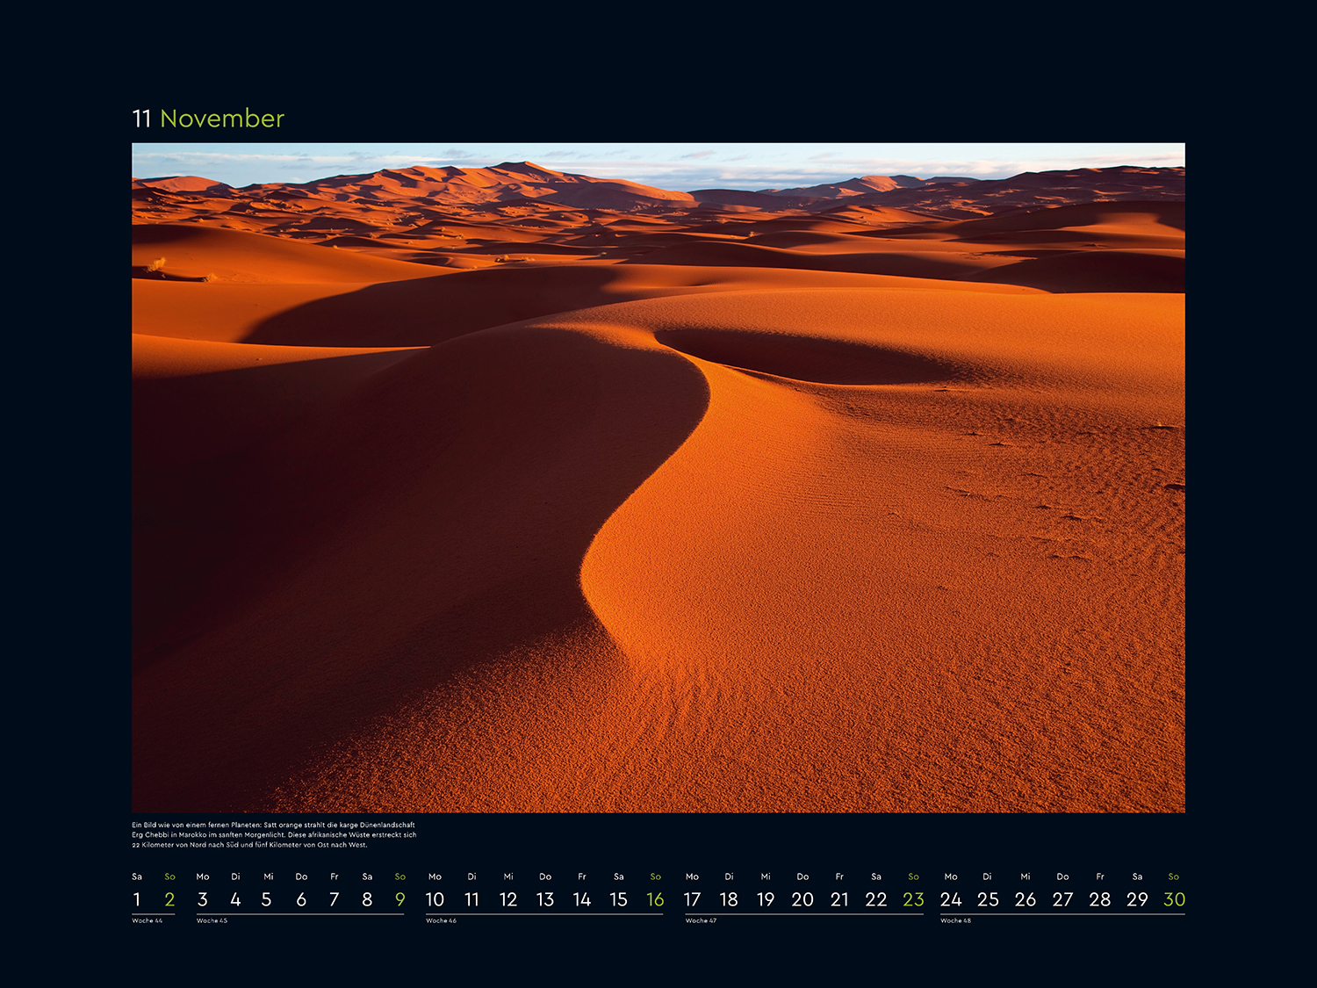Select date 13 in the calendar row
Screen dimensions: 1317x988
[x=545, y=899]
